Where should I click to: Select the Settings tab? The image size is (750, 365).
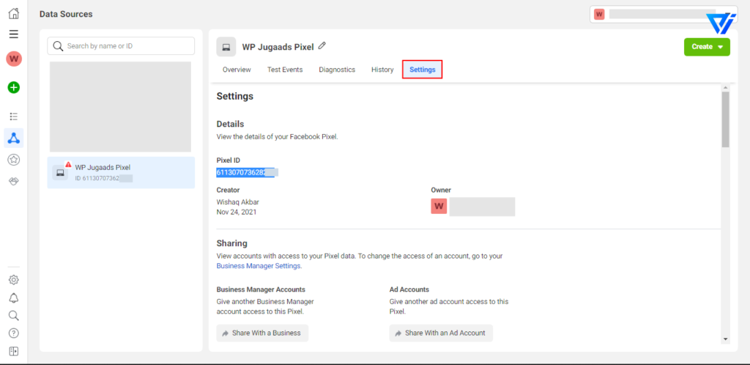[x=423, y=70]
